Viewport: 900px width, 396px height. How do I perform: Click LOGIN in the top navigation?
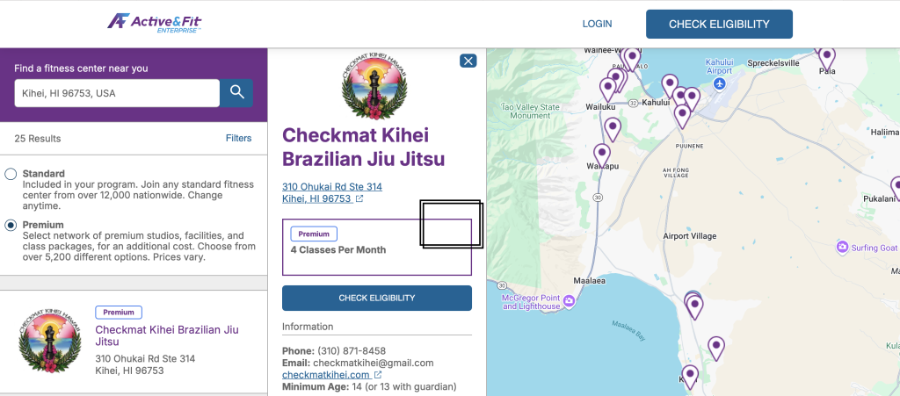pyautogui.click(x=597, y=24)
